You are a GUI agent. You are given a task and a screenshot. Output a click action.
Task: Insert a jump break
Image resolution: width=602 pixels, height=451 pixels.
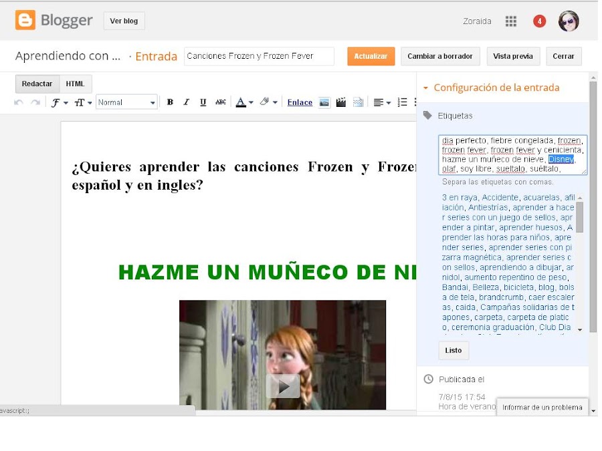tap(358, 102)
